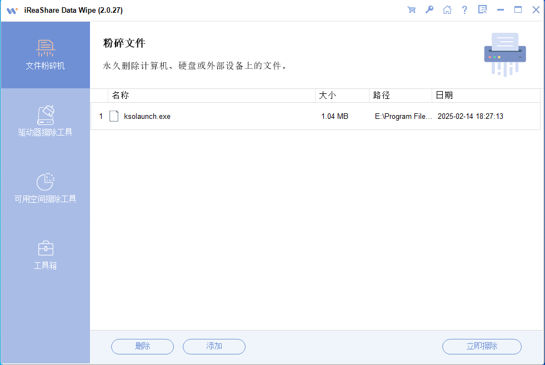
Task: Go to the home page icon
Action: tap(447, 10)
